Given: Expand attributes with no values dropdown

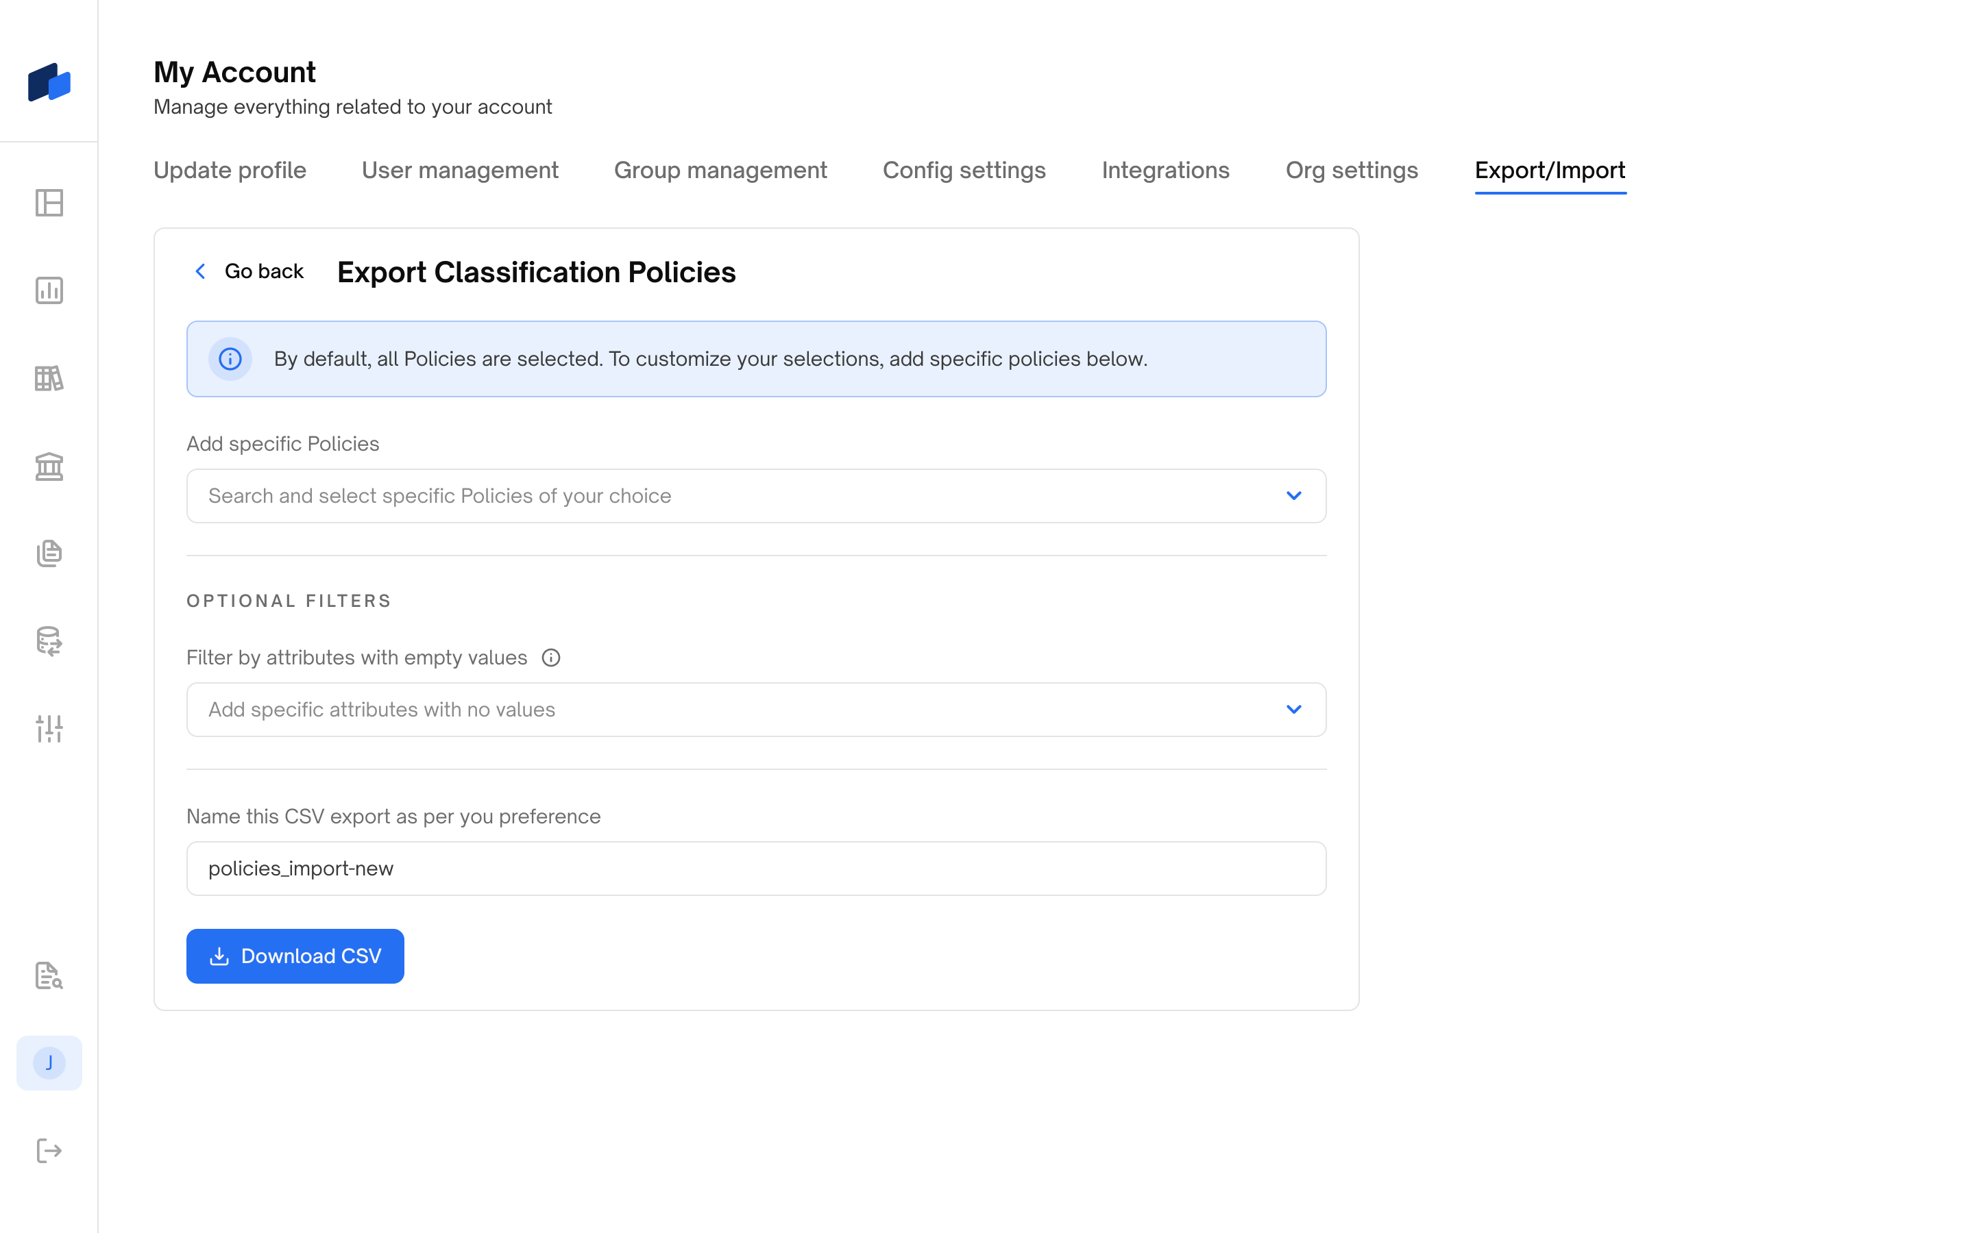Looking at the screenshot, I should click(x=1293, y=710).
